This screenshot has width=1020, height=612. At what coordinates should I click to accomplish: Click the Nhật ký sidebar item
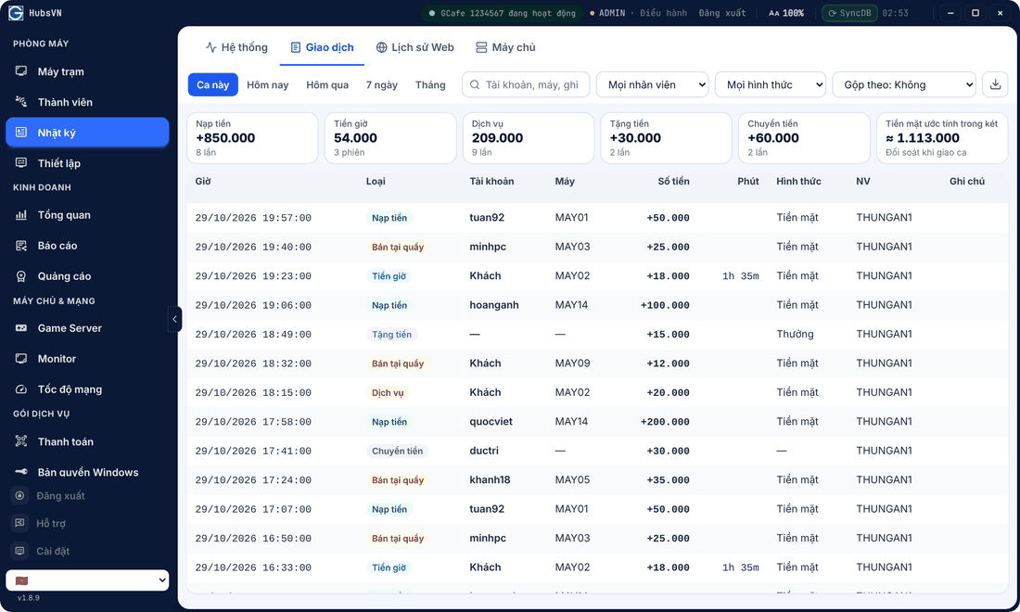pyautogui.click(x=87, y=133)
